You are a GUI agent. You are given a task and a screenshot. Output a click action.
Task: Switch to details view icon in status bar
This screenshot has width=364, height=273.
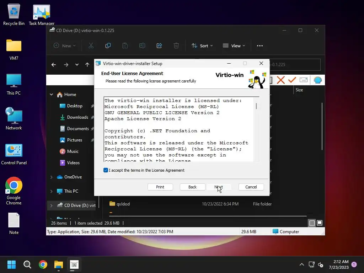click(312, 223)
